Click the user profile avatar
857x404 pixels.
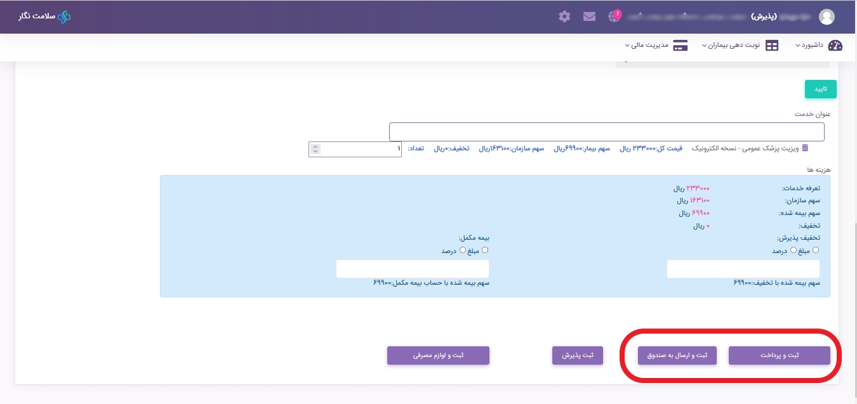click(827, 17)
